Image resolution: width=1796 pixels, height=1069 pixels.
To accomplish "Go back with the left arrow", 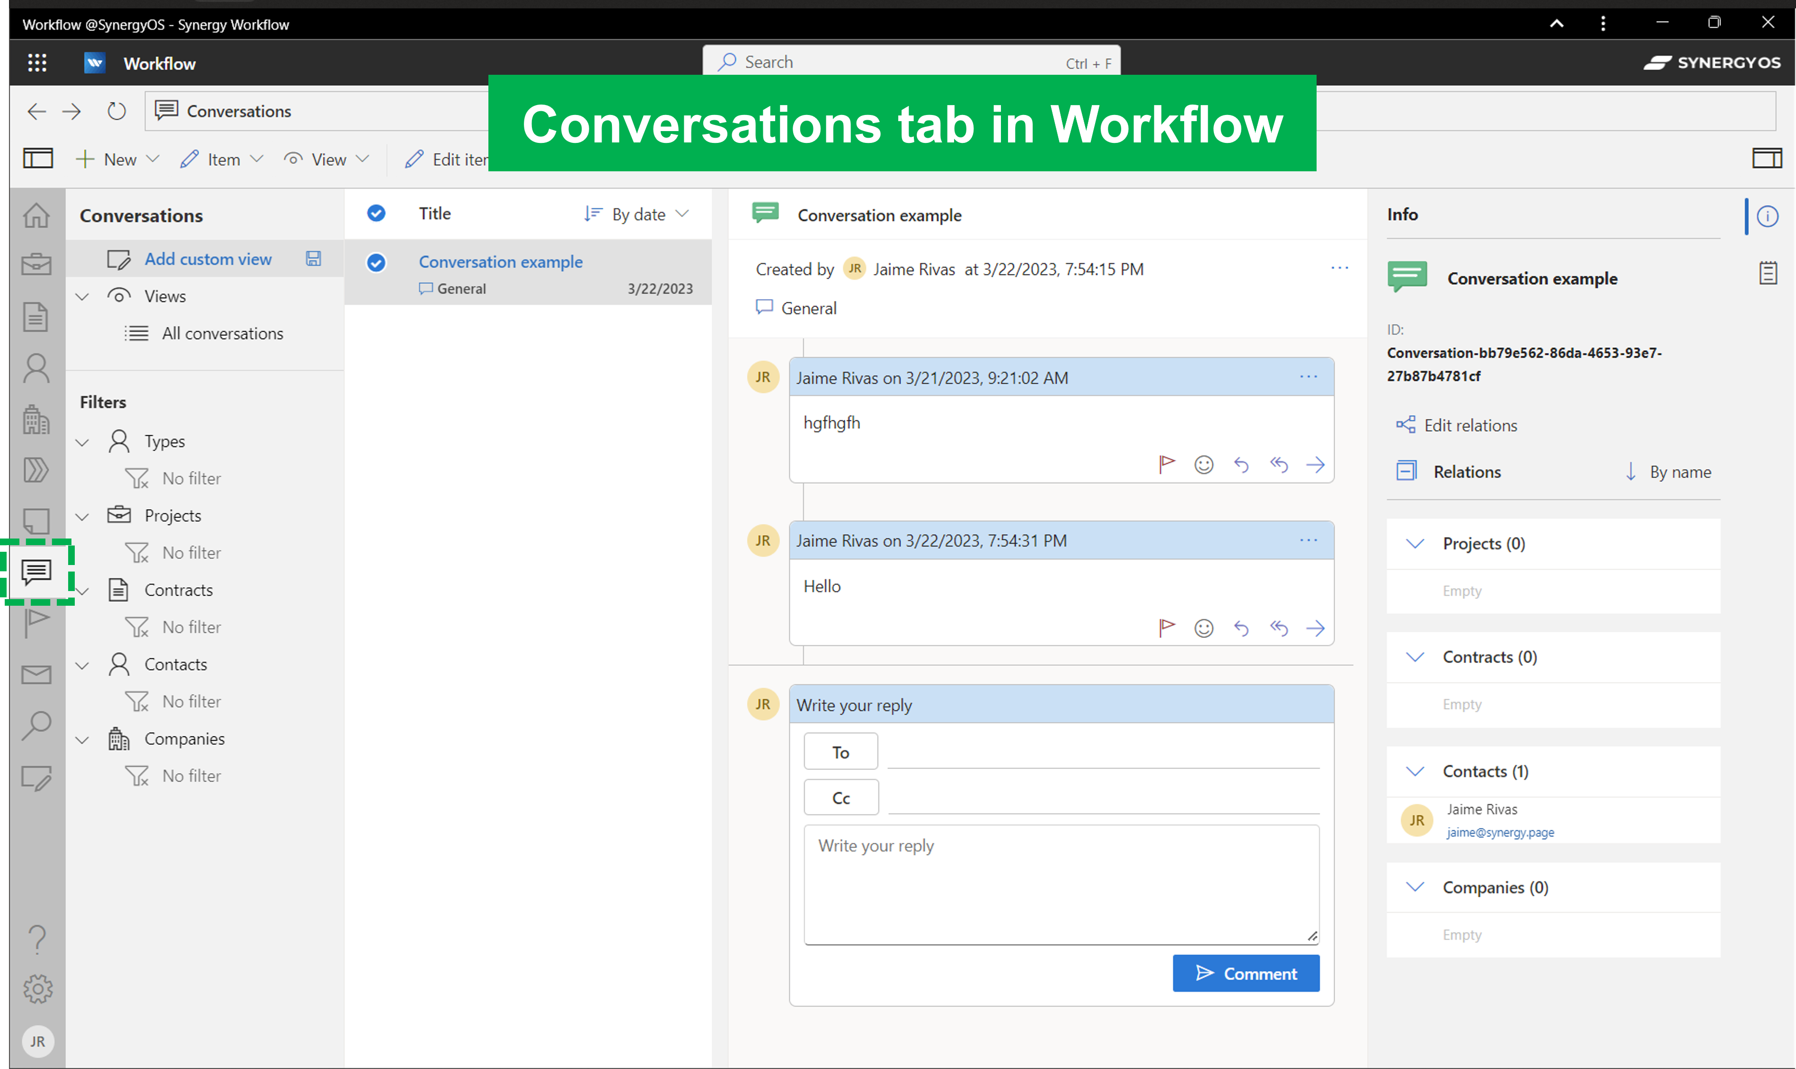I will tap(37, 111).
